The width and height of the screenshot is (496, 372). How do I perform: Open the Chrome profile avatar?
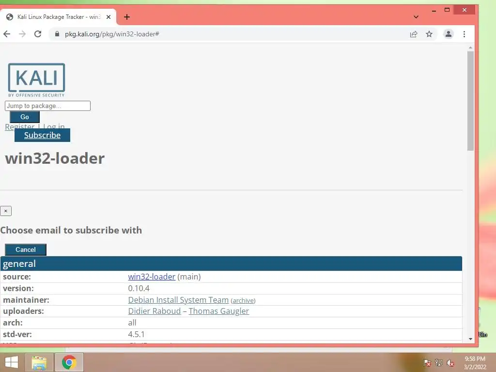(448, 34)
